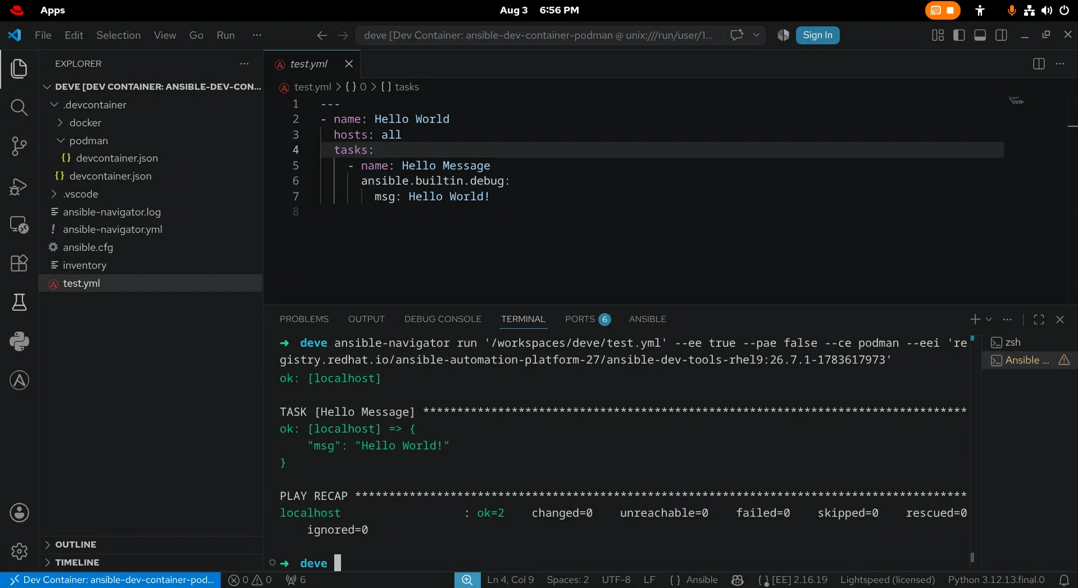The height and width of the screenshot is (588, 1078).
Task: Click the Red Hat Apps logo
Action: pyautogui.click(x=17, y=10)
